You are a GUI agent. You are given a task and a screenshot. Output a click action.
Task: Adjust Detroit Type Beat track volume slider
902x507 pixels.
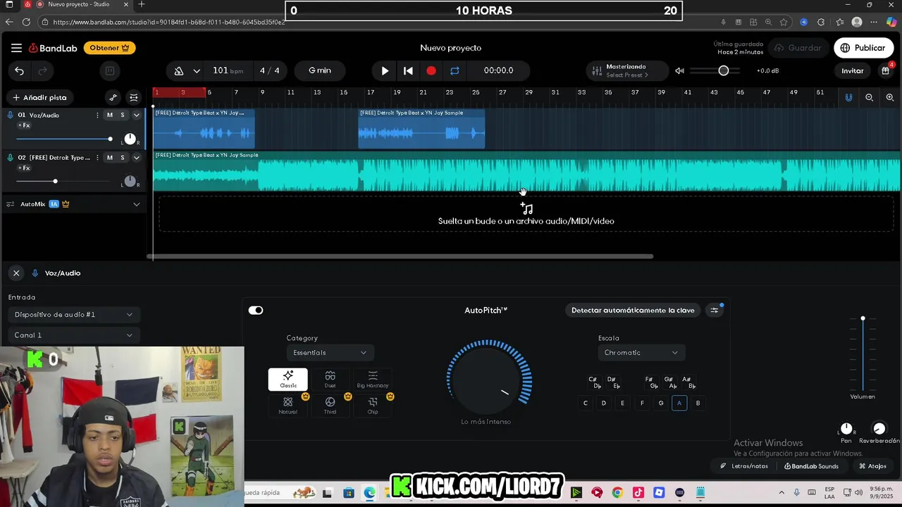[64, 182]
